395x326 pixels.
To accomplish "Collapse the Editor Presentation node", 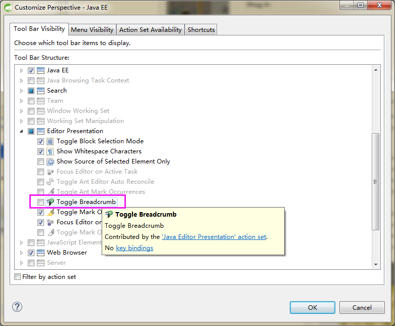I will pyautogui.click(x=21, y=131).
